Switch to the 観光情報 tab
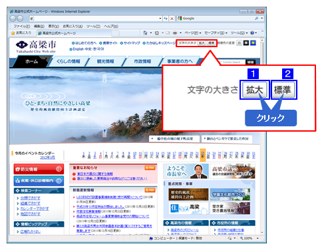The width and height of the screenshot is (326, 250). pyautogui.click(x=106, y=61)
